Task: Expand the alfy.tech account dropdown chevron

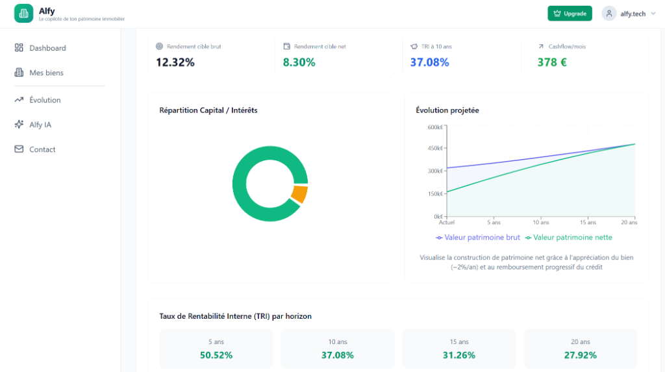Action: click(x=653, y=14)
